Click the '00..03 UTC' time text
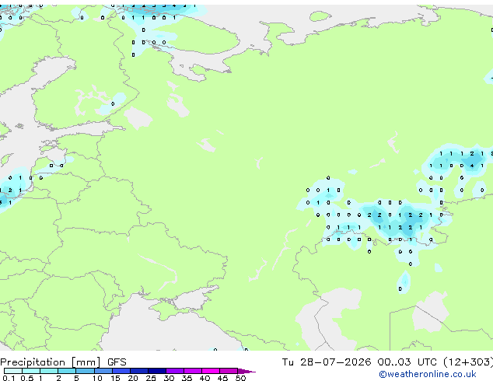Image resolution: width=493 pixels, height=381 pixels. pyautogui.click(x=407, y=362)
